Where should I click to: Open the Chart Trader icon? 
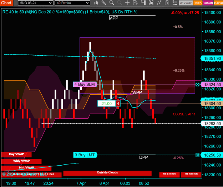tap(143, 3)
